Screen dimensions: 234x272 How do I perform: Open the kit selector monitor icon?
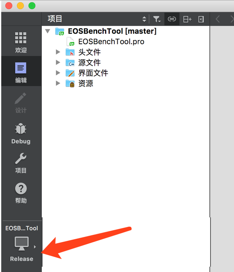tap(22, 243)
